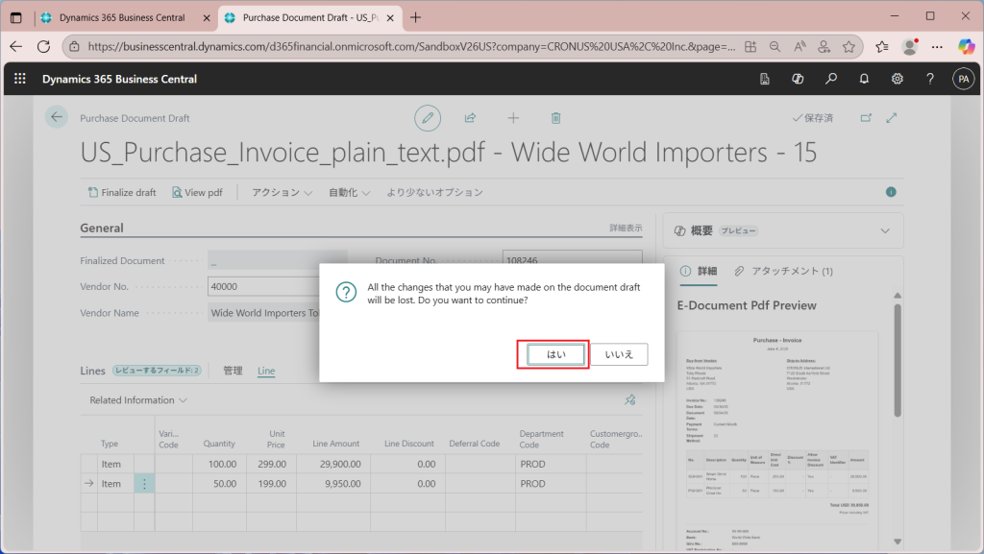The height and width of the screenshot is (554, 984).
Task: Open the tab actions menu icon in Edge
Action: point(16,17)
